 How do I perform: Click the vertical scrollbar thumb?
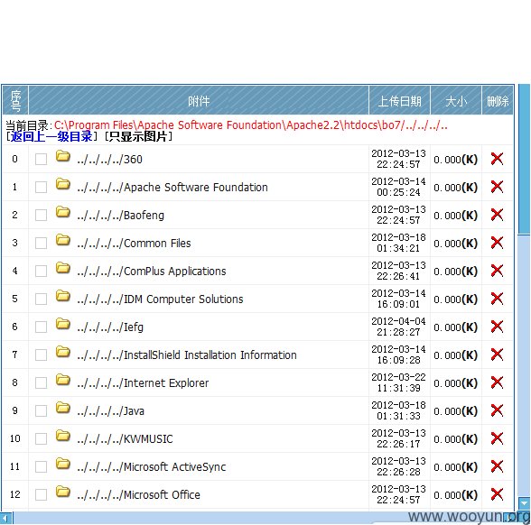(525, 159)
